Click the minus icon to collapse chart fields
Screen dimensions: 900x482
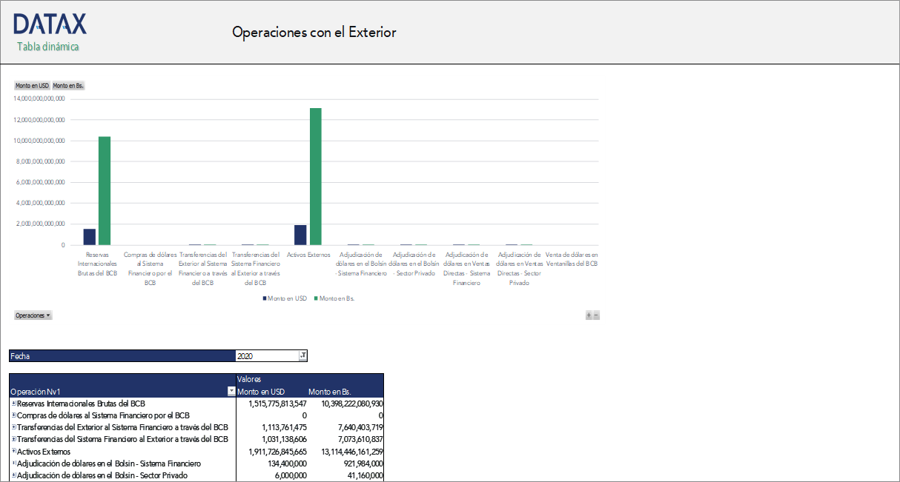[x=595, y=315]
